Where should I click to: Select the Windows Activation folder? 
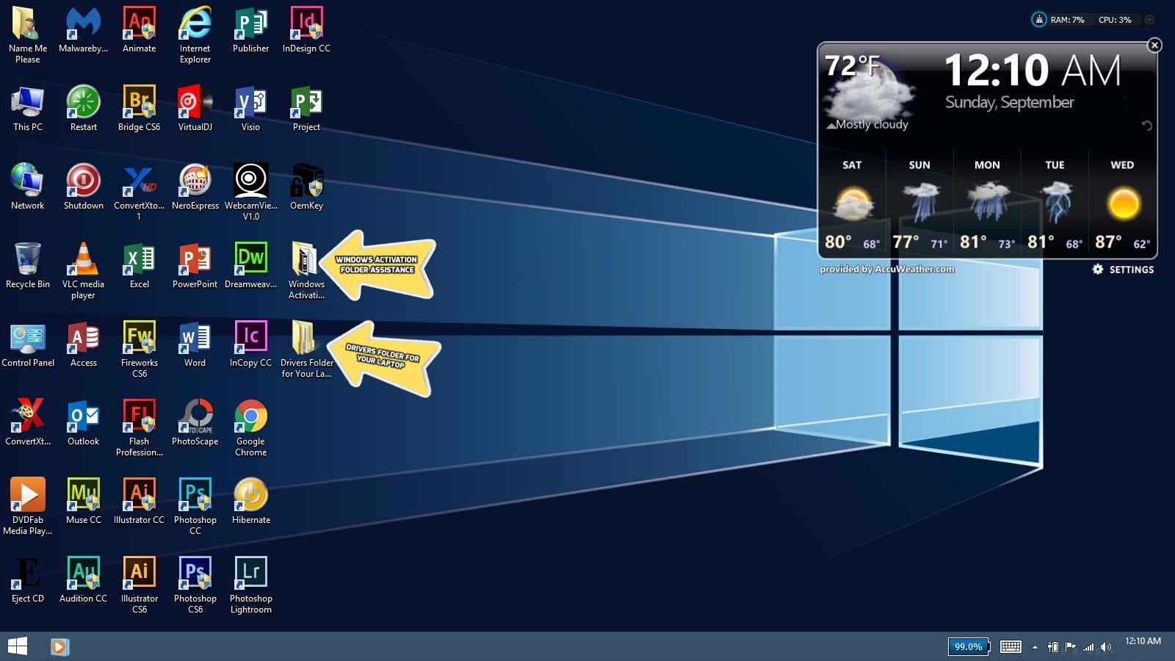[306, 271]
